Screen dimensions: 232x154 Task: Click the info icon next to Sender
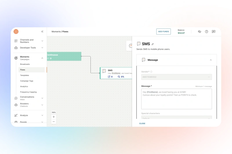point(151,72)
